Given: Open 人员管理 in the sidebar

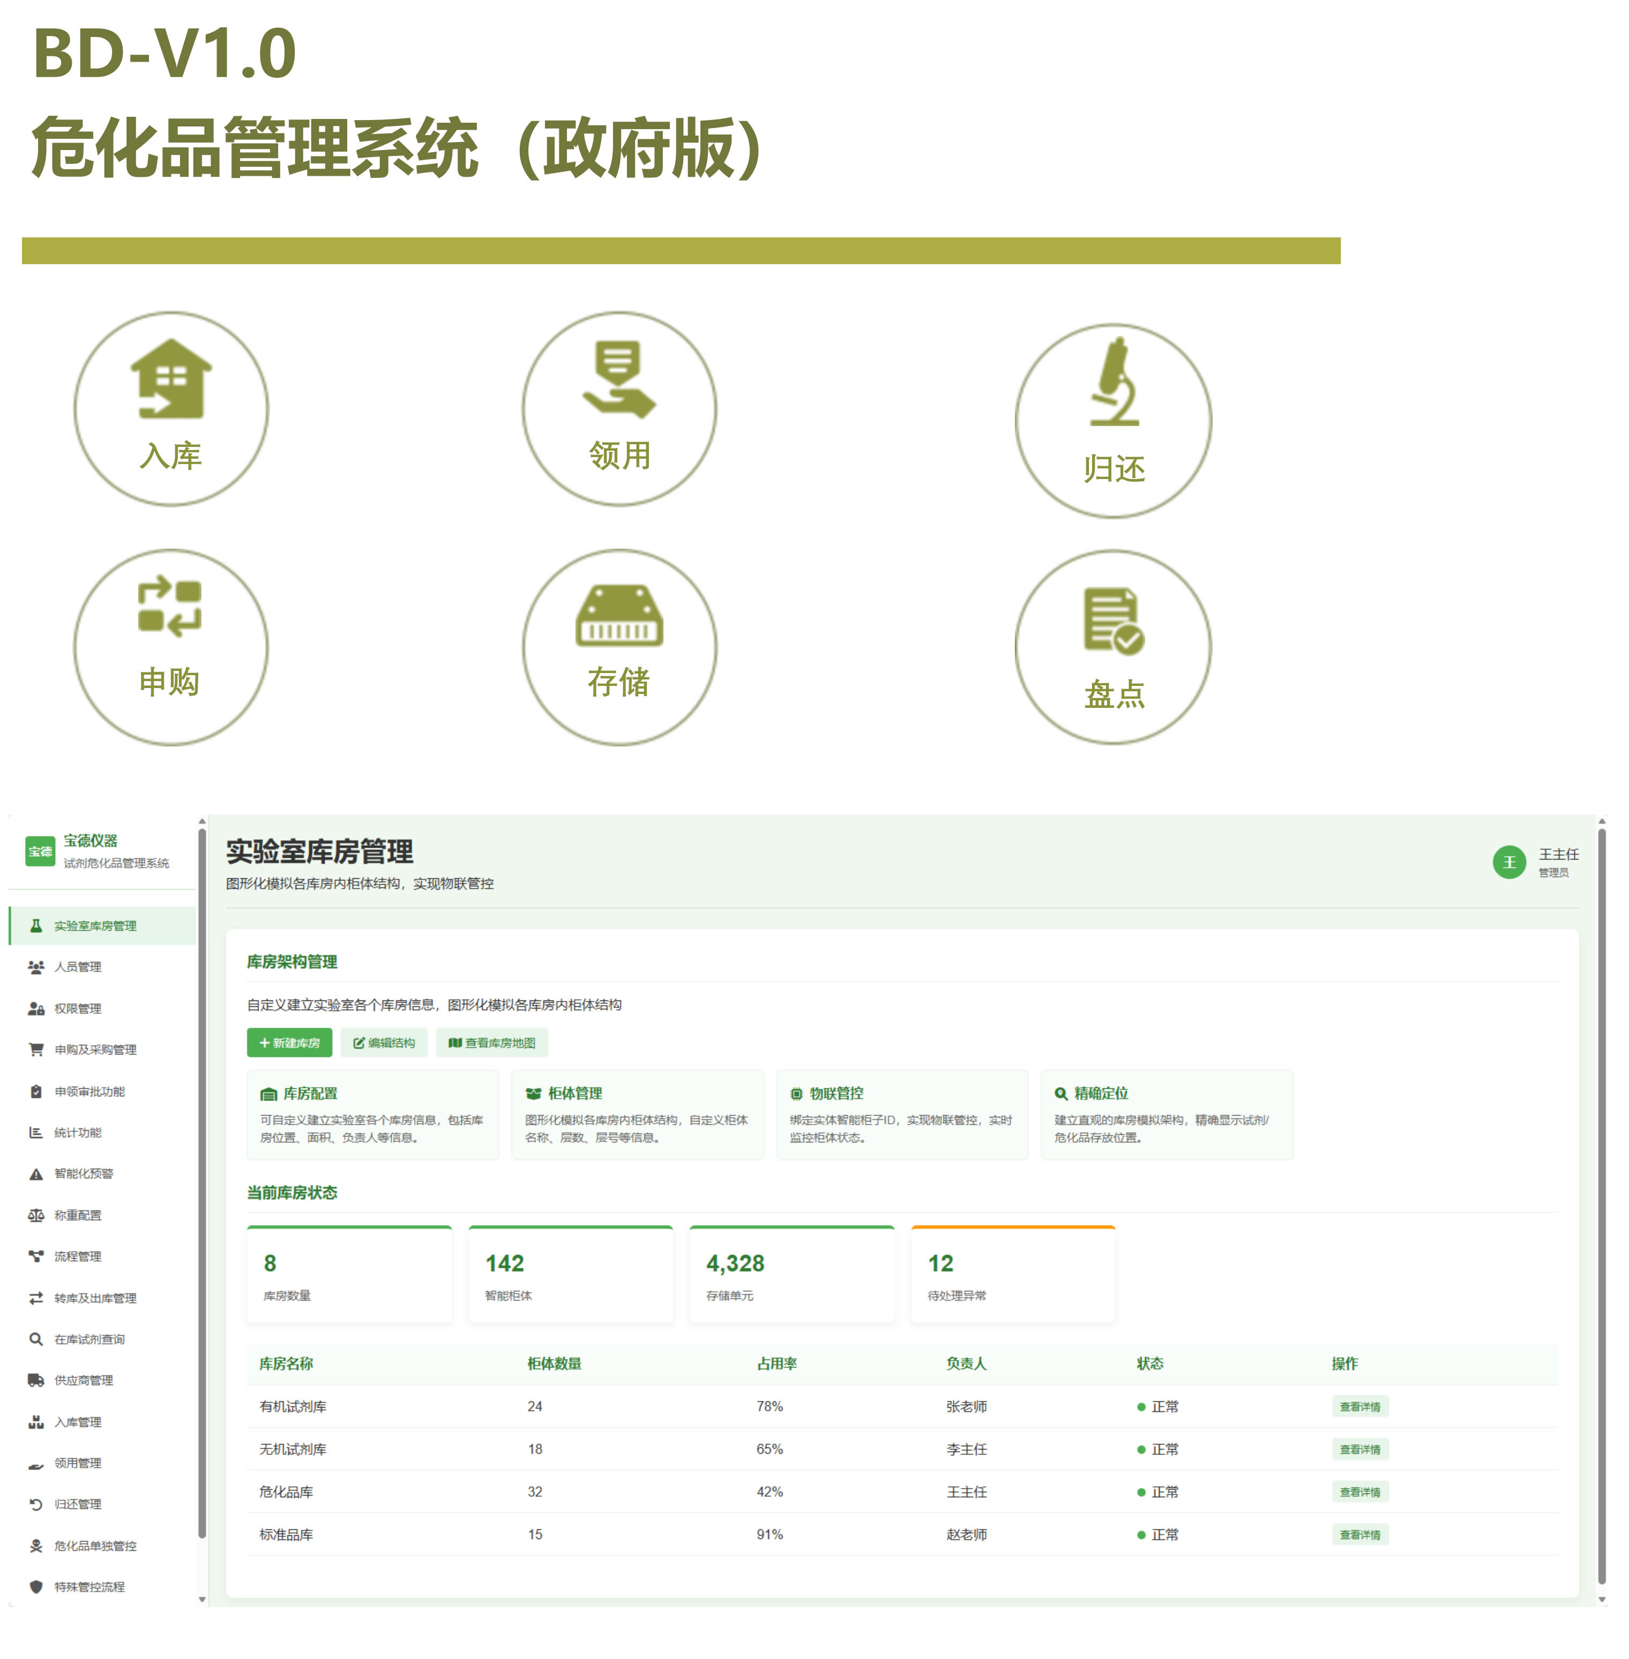Looking at the screenshot, I should pos(78,967).
